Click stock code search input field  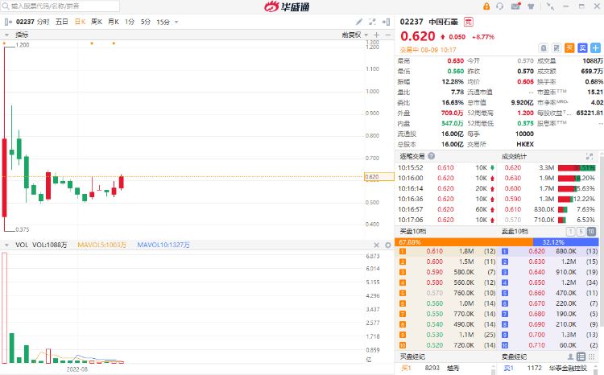pyautogui.click(x=60, y=6)
